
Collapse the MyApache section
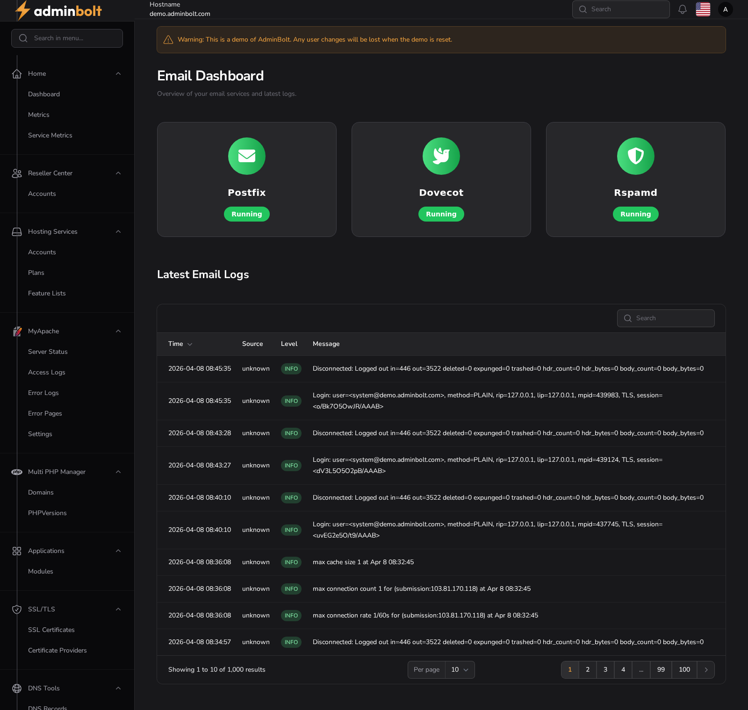pos(118,331)
